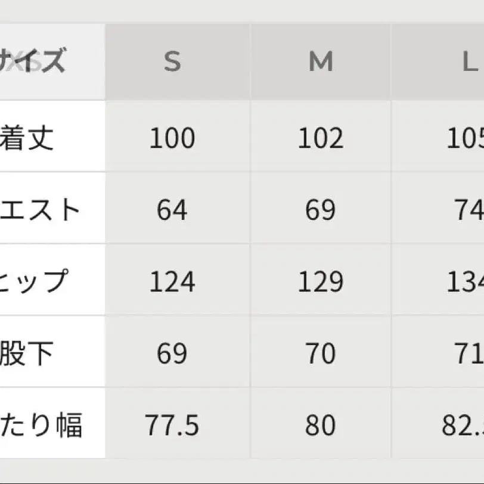Click the inseam value 71 for L
This screenshot has width=484, height=484.
point(469,354)
